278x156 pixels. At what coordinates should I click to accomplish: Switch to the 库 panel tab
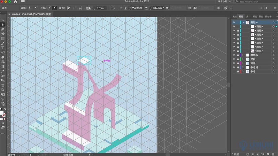click(x=247, y=17)
